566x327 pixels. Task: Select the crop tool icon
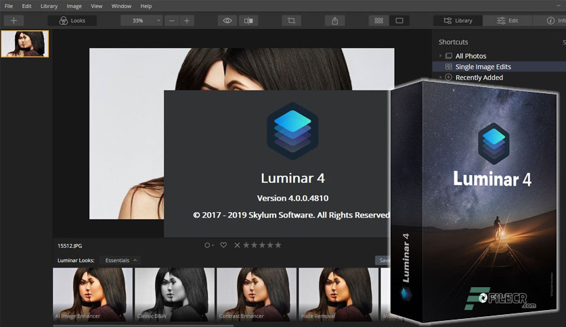point(291,20)
